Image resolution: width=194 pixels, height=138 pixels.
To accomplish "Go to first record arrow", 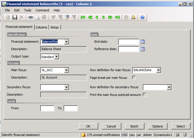I will coord(83,17).
